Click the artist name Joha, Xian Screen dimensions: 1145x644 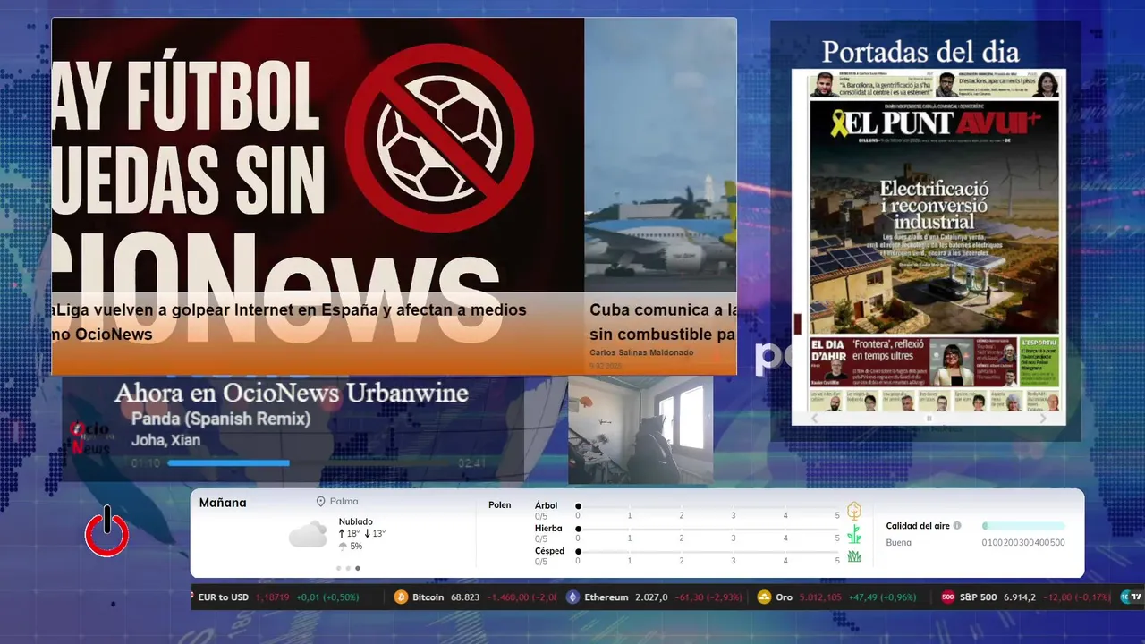[165, 440]
